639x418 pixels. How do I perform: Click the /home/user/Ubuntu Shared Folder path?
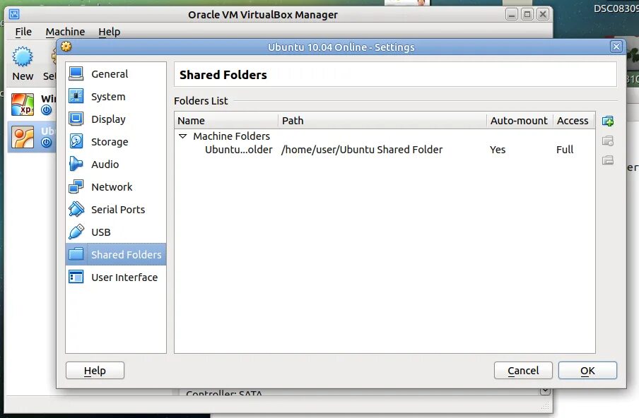click(362, 150)
